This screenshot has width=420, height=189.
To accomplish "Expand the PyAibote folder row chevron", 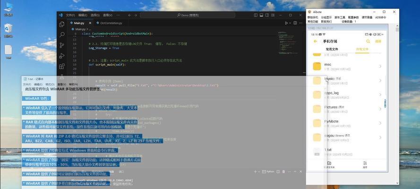I will [x=380, y=123].
